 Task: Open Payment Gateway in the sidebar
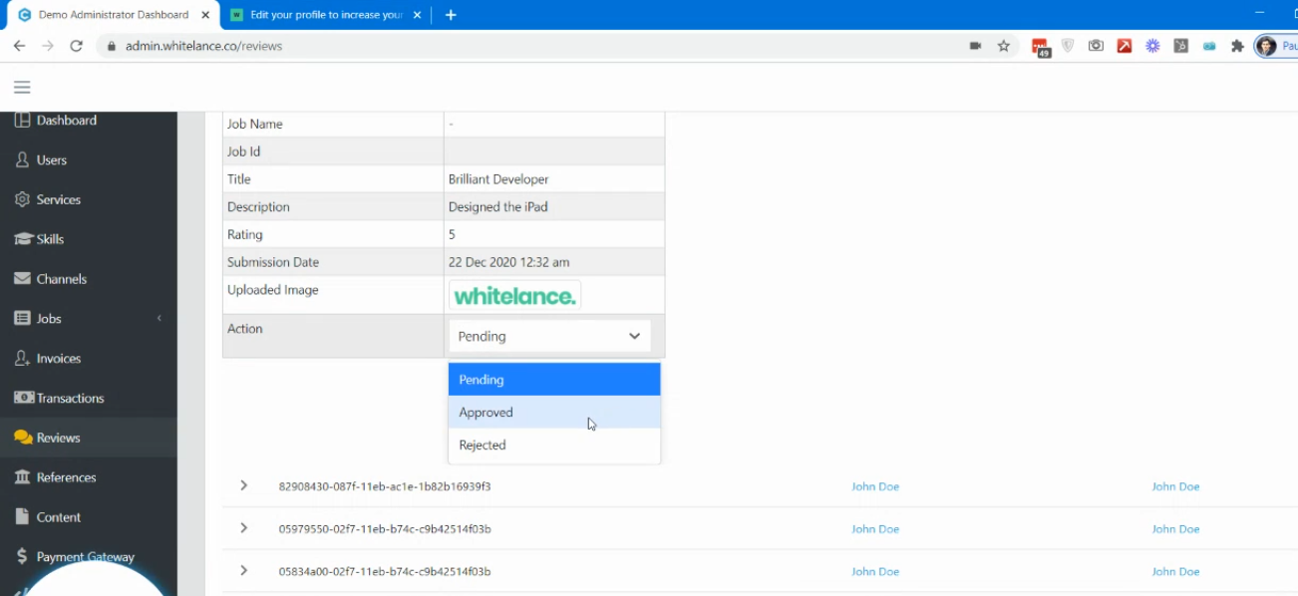click(x=89, y=557)
